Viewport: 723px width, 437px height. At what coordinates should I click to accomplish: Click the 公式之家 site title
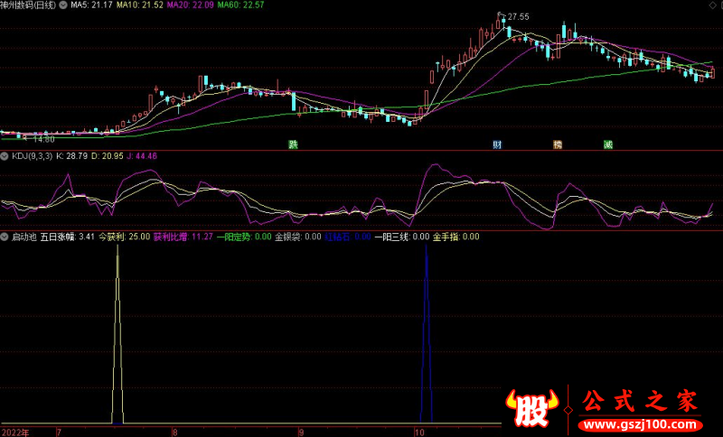click(643, 401)
